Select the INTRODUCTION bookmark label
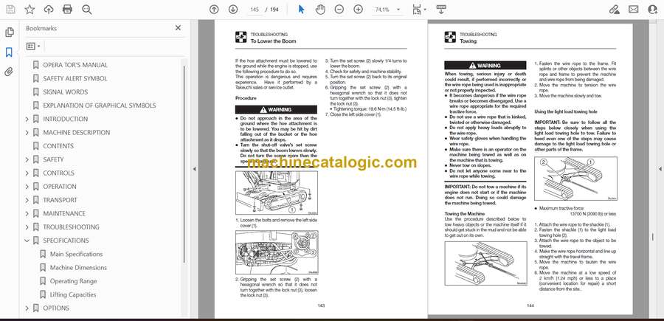Viewport: 664px width, 321px height. pyautogui.click(x=65, y=119)
